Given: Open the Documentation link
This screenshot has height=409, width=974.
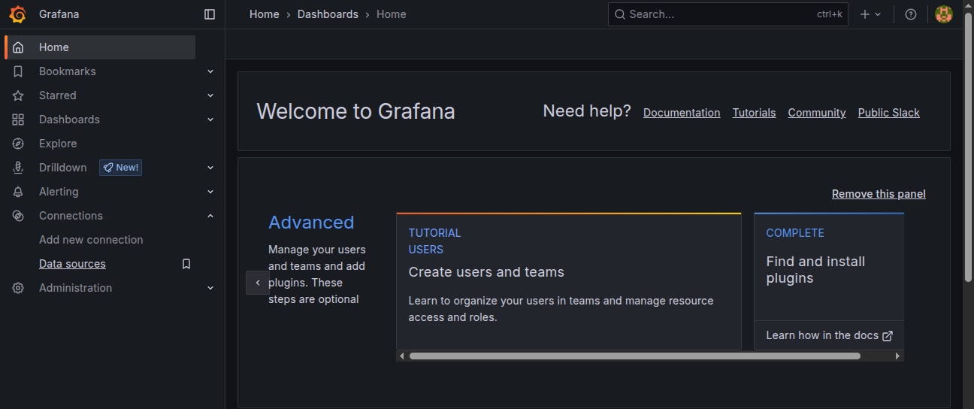Looking at the screenshot, I should 682,113.
